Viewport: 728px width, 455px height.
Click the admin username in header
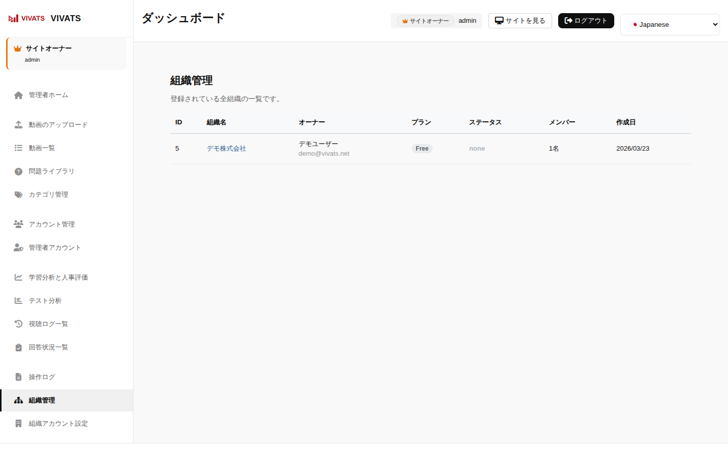pos(467,21)
